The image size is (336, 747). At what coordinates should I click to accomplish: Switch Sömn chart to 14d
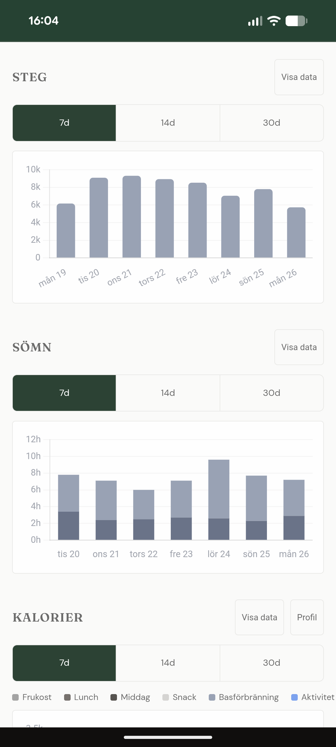[x=168, y=393]
